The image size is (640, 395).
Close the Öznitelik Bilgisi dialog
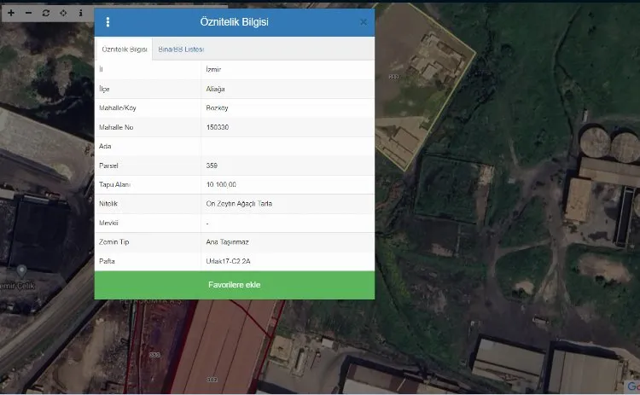click(364, 22)
